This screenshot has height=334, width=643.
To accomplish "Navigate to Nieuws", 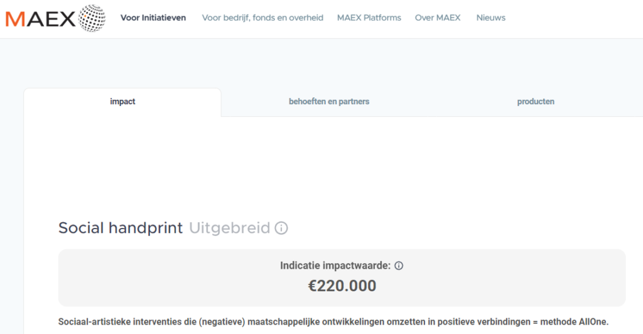I will pos(491,18).
